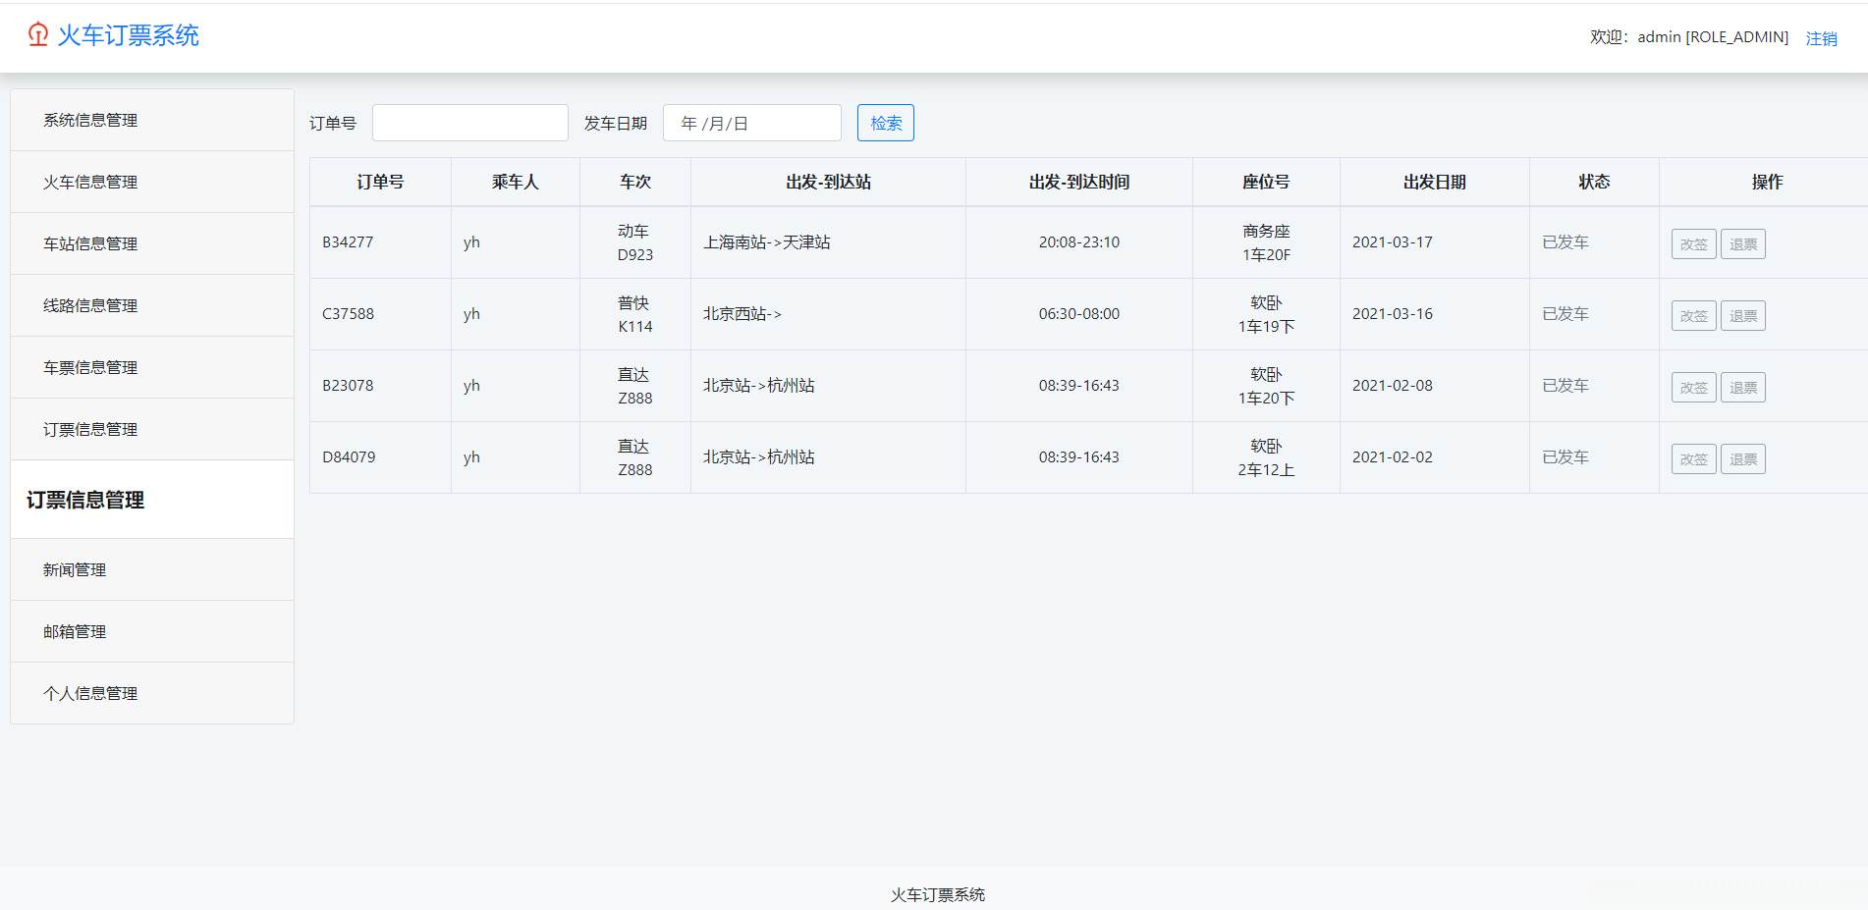Click the 火车订票系统 title link
The width and height of the screenshot is (1868, 910).
click(128, 35)
